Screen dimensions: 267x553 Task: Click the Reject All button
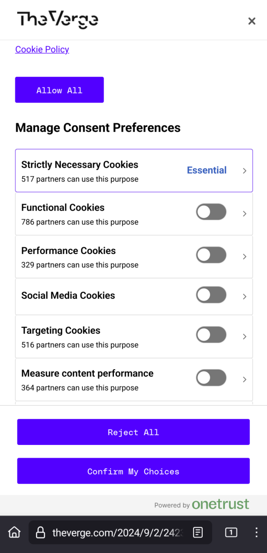click(x=133, y=432)
